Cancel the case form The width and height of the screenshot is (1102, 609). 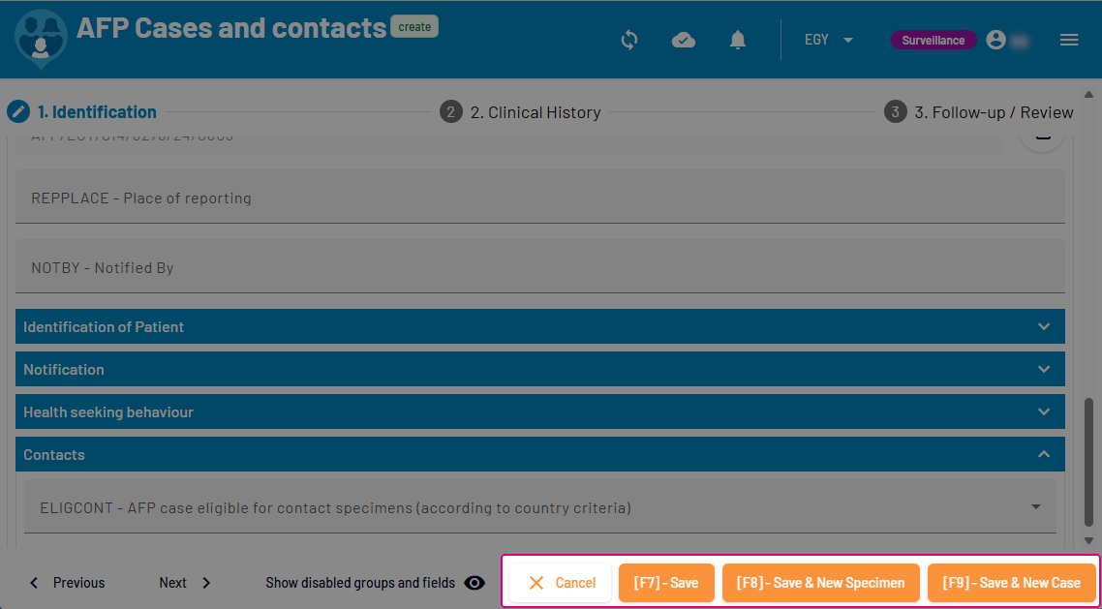click(x=561, y=583)
